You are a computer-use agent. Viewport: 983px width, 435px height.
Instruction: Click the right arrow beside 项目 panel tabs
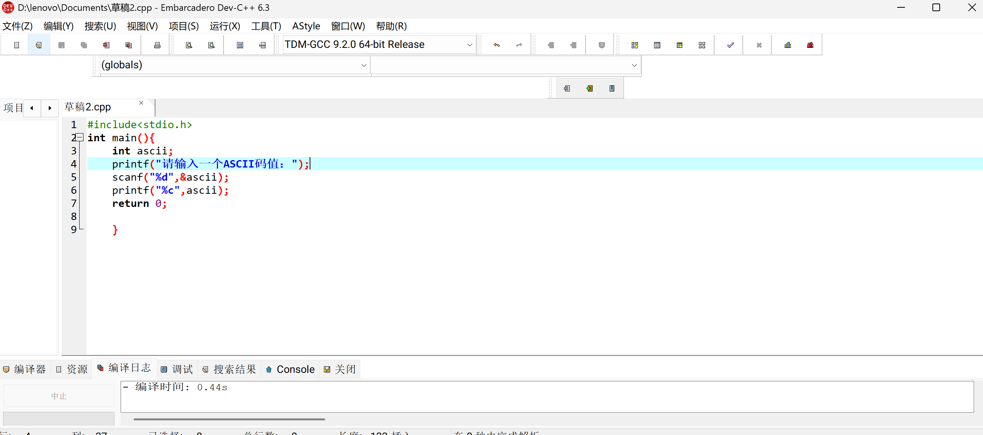coord(50,108)
